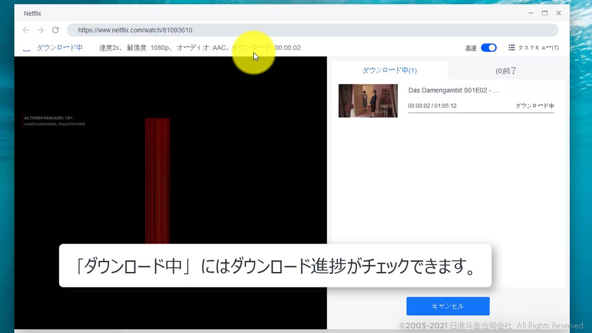Viewport: 592px width, 333px height.
Task: Focus the Netflix URL address bar
Action: click(313, 30)
